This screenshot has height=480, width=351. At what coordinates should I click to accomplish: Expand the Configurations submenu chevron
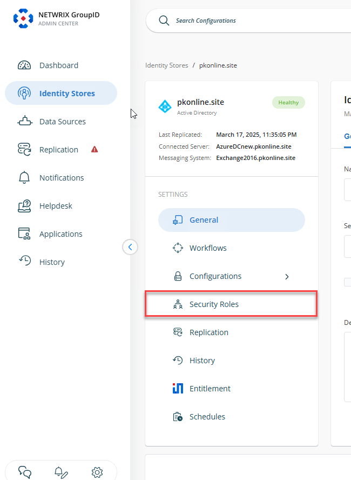coord(287,277)
